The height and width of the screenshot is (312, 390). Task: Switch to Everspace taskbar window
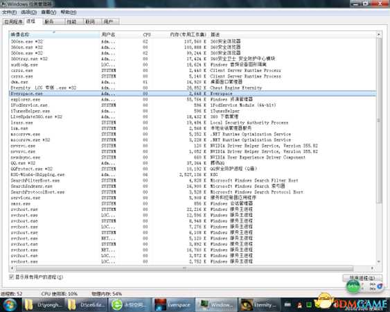point(172,305)
